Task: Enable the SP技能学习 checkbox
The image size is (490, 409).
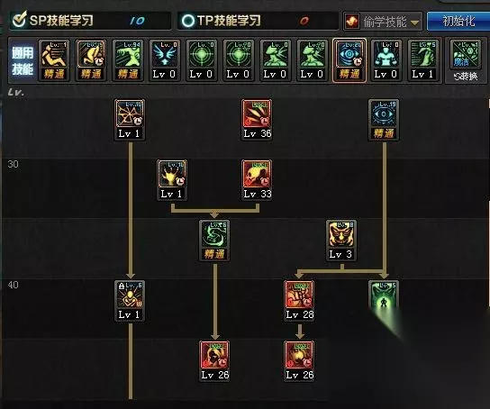Action: coord(20,20)
